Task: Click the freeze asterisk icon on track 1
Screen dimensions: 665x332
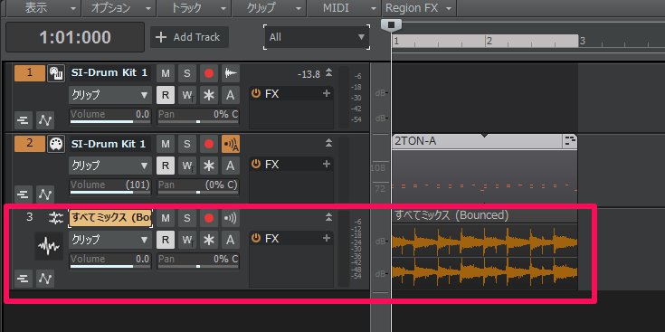Action: (209, 95)
